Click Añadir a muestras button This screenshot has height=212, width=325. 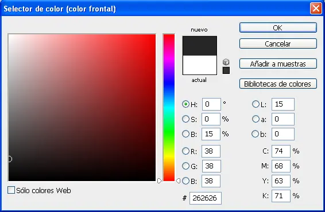[278, 64]
